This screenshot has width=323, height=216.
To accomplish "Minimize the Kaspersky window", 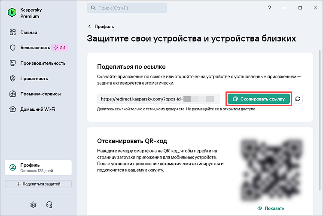I will click(x=285, y=8).
